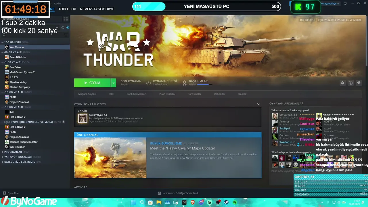368x207 pixels.
Task: Open OBS Studio from taskbar
Action: (x=218, y=202)
